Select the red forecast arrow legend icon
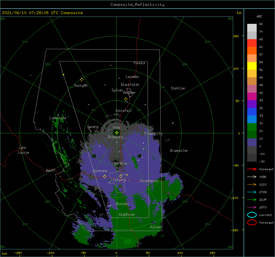The height and width of the screenshot is (257, 275). coord(252,169)
